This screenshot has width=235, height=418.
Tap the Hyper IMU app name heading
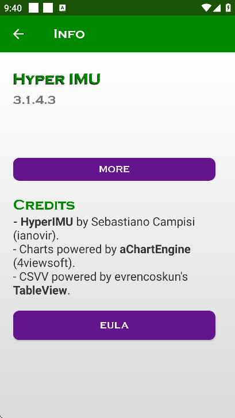click(57, 79)
